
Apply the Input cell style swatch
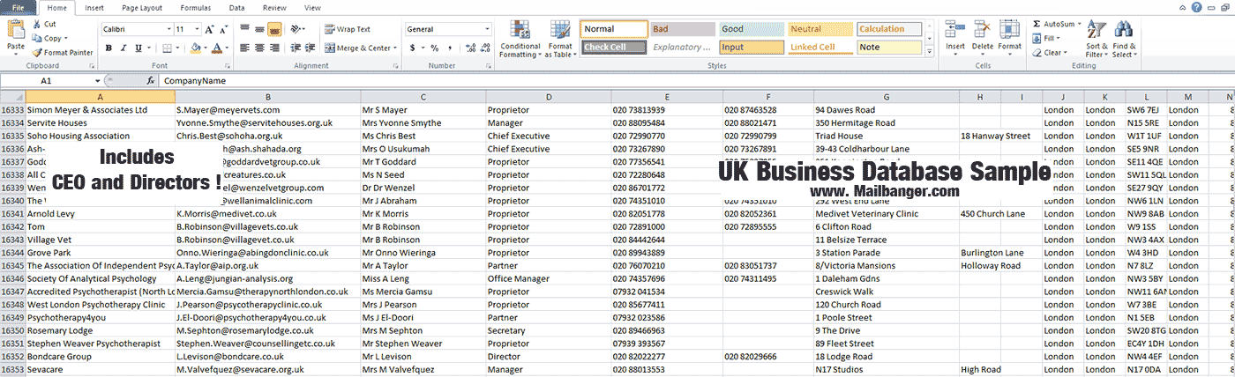click(x=751, y=48)
